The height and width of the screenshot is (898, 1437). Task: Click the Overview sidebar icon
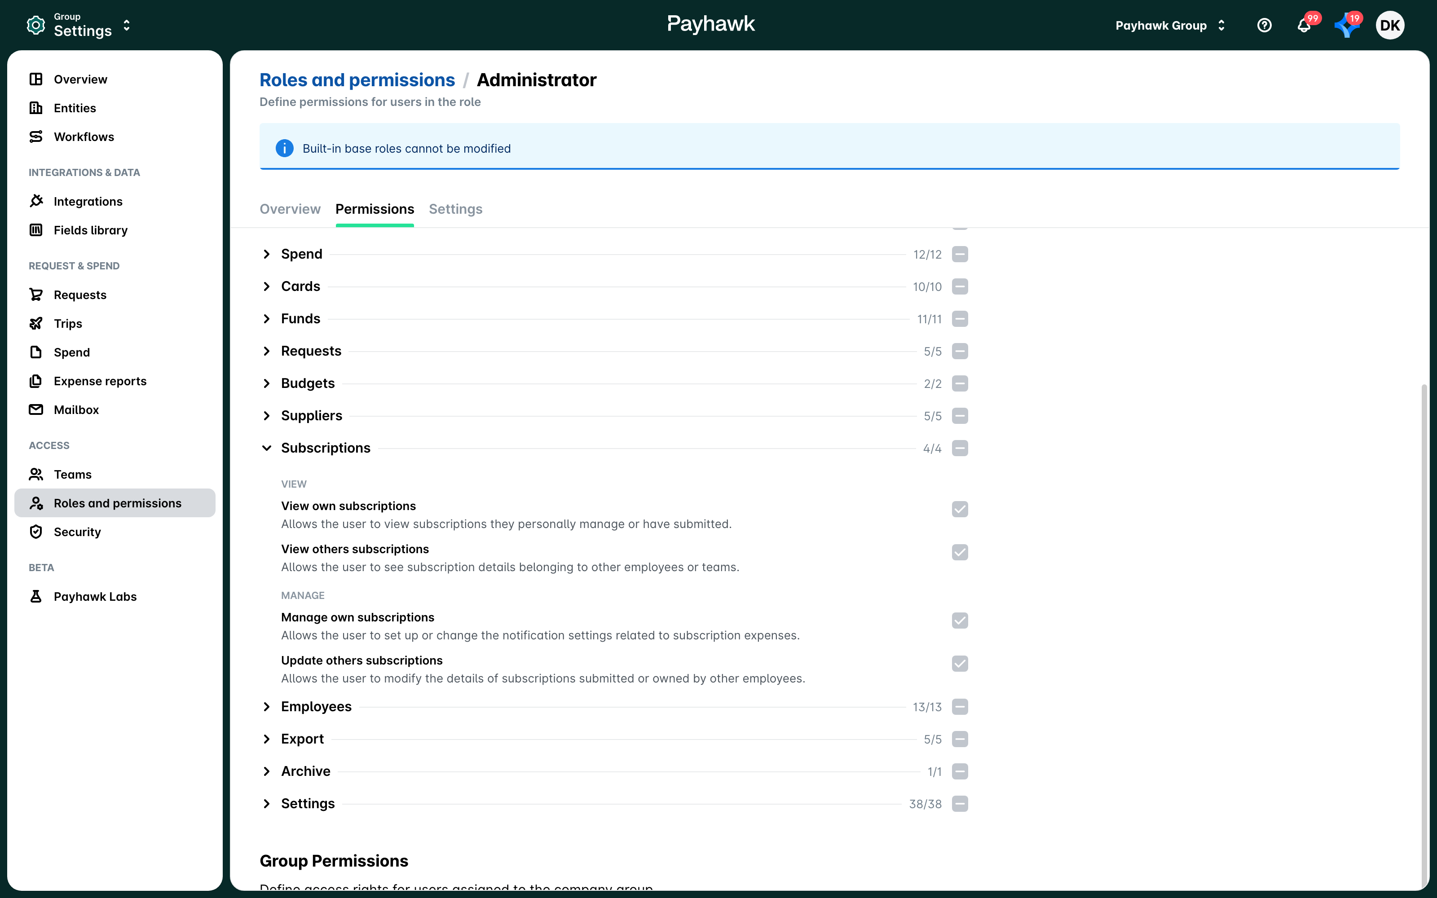tap(36, 79)
